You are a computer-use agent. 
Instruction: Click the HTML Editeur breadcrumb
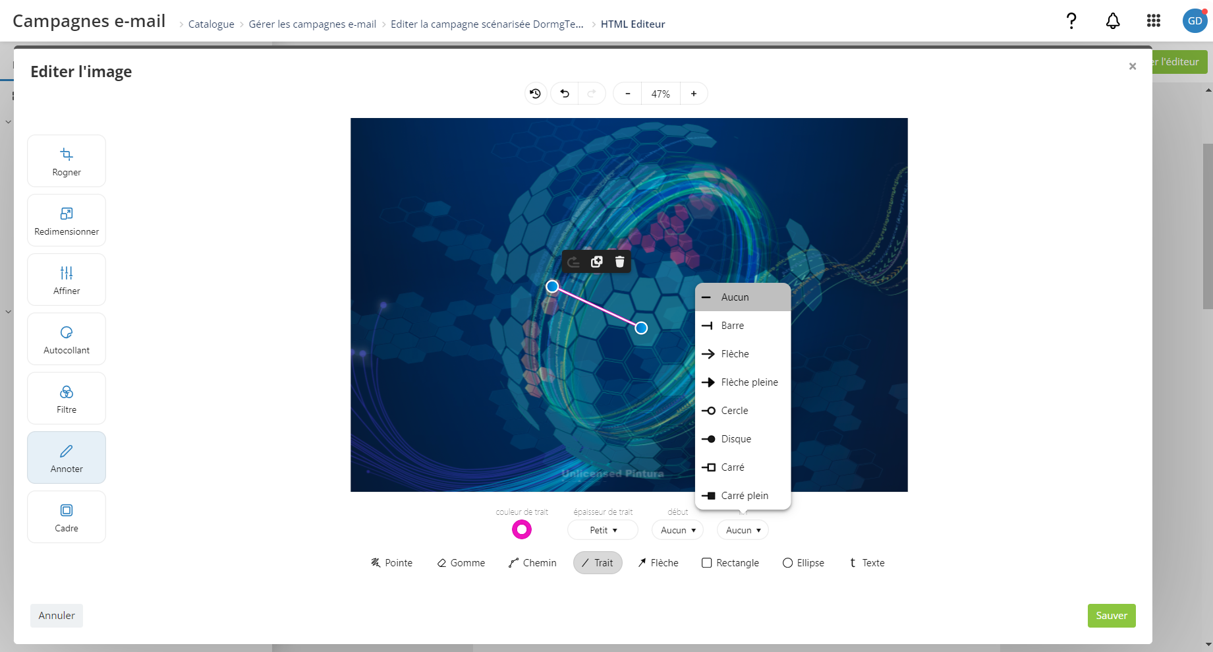[x=633, y=24]
